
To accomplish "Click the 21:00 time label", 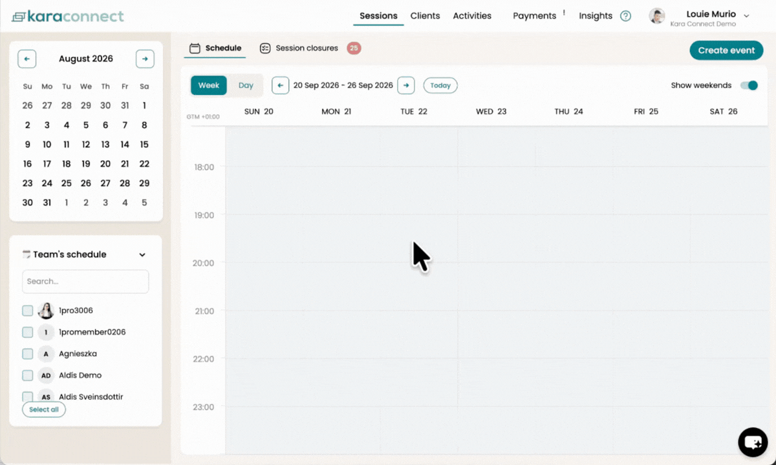I will [x=204, y=311].
